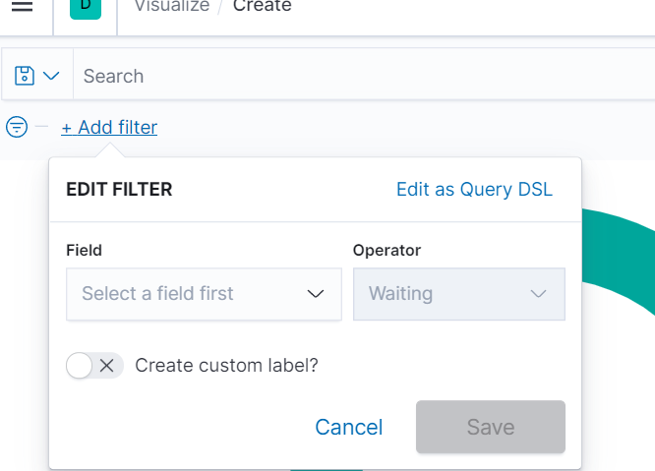655x471 pixels.
Task: Open the filter options circle icon
Action: tap(17, 127)
